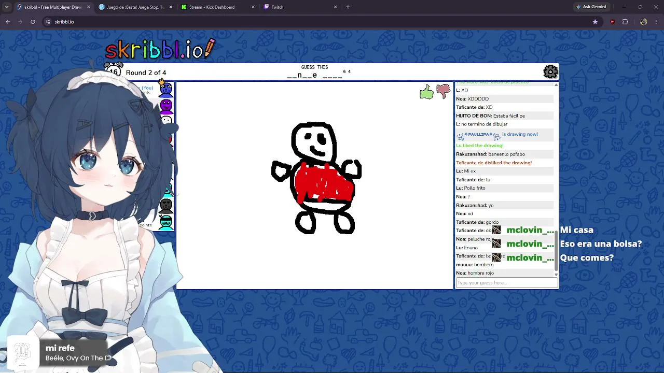
Task: Select the purple player avatar
Action: click(x=166, y=106)
